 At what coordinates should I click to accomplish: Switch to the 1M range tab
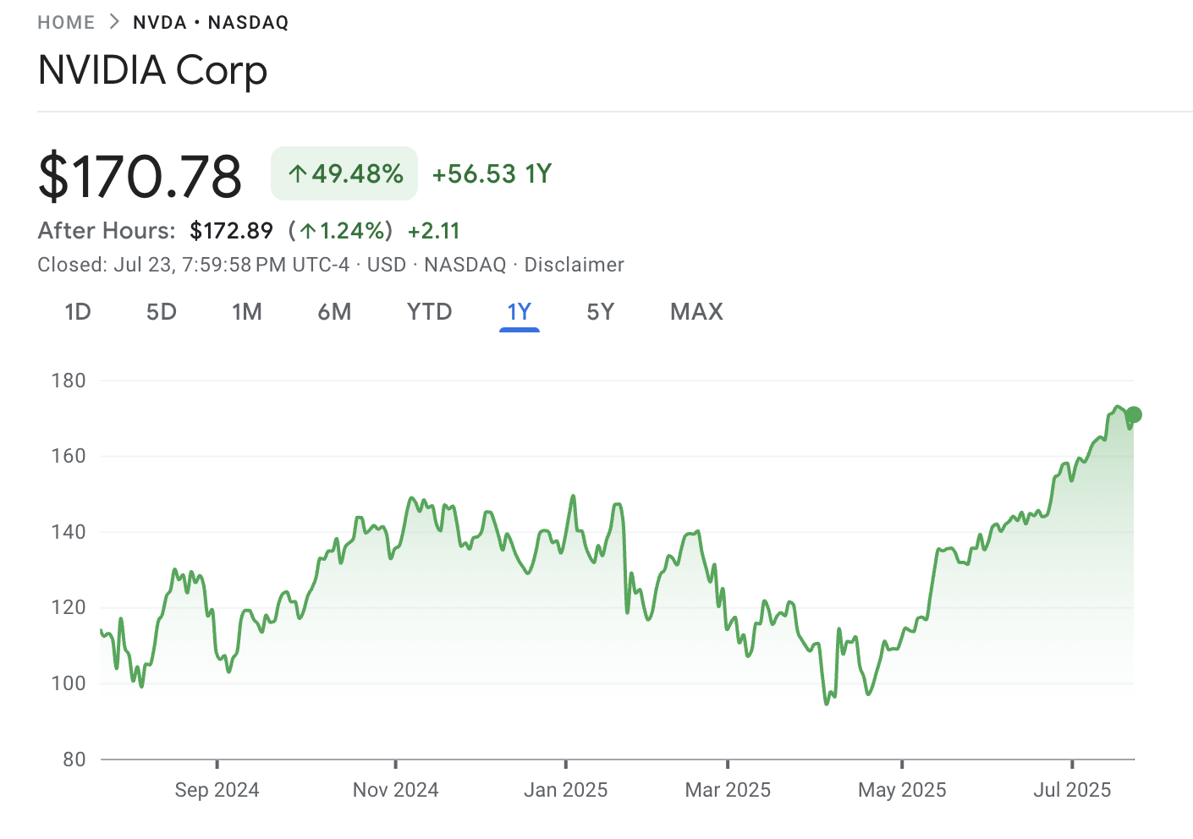247,312
